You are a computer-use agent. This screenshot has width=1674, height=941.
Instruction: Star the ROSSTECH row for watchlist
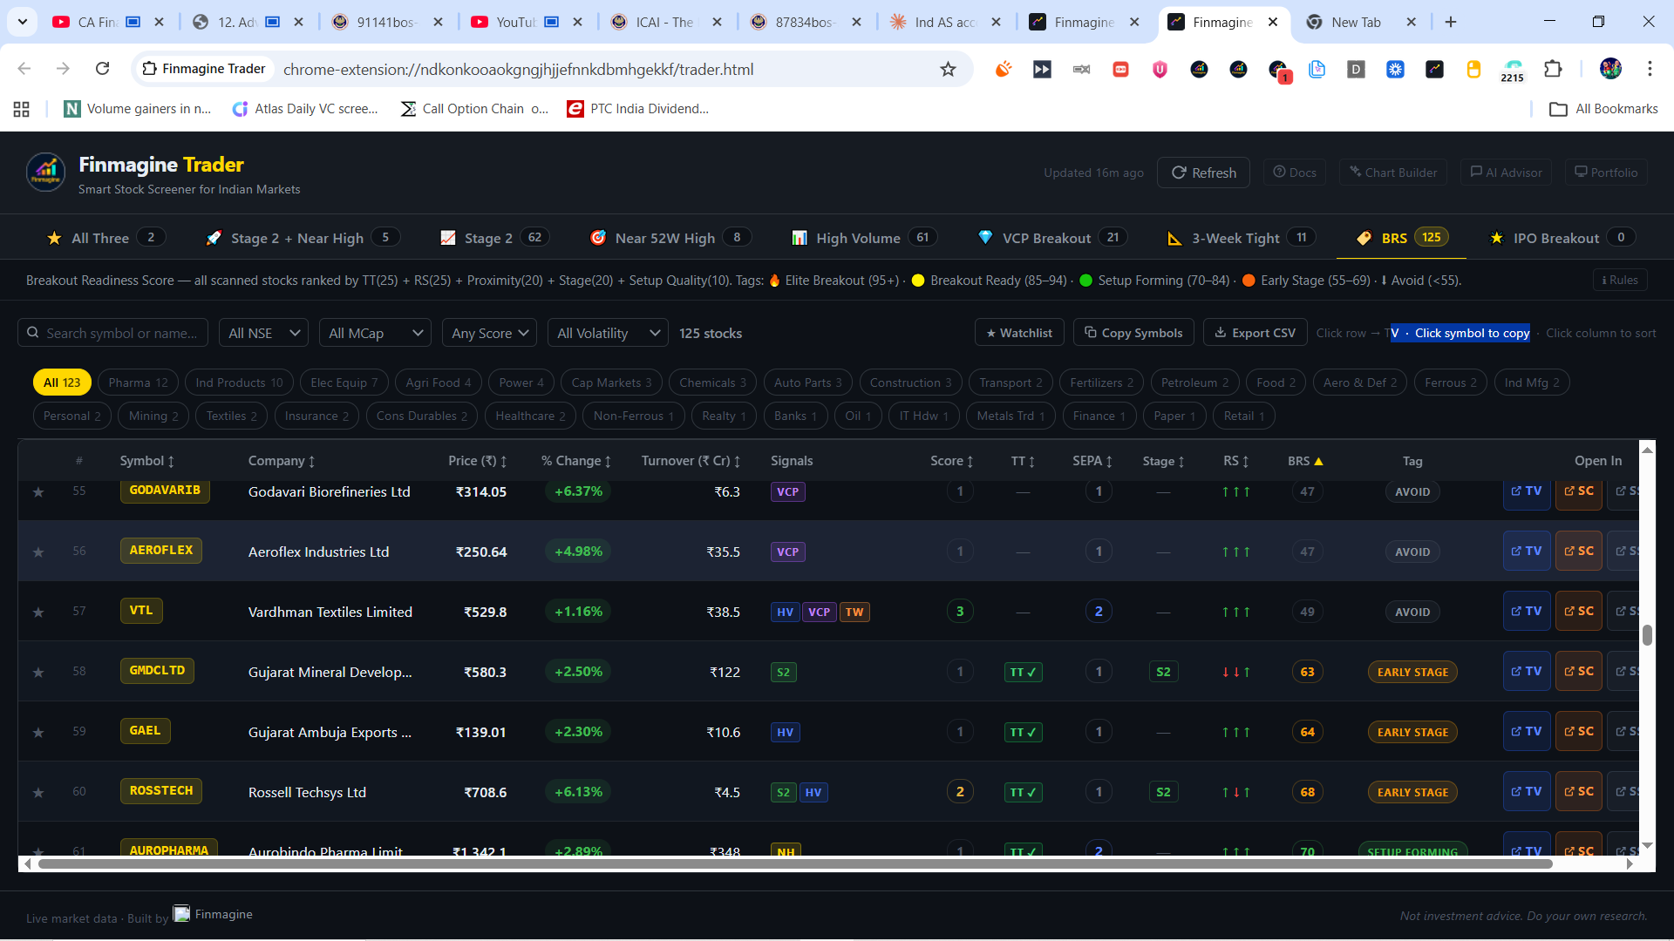pos(38,793)
